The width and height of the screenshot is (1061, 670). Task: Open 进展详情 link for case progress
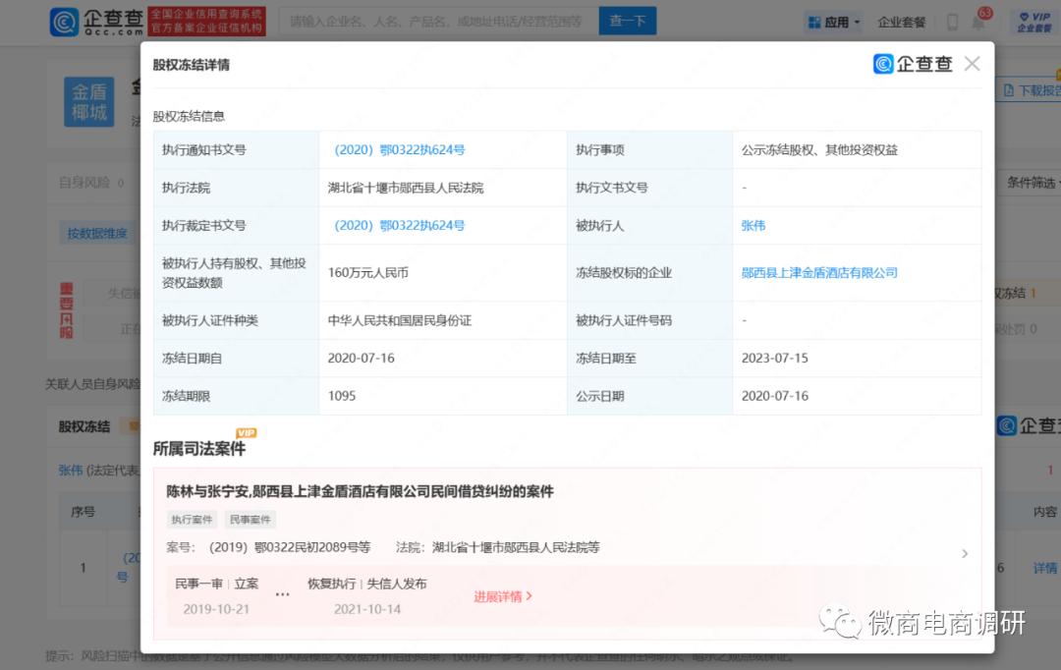(503, 596)
